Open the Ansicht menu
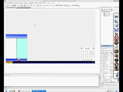123x92 pixels. (x=16, y=3)
